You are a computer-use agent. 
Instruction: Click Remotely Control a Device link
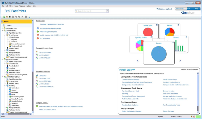tap(130, 105)
